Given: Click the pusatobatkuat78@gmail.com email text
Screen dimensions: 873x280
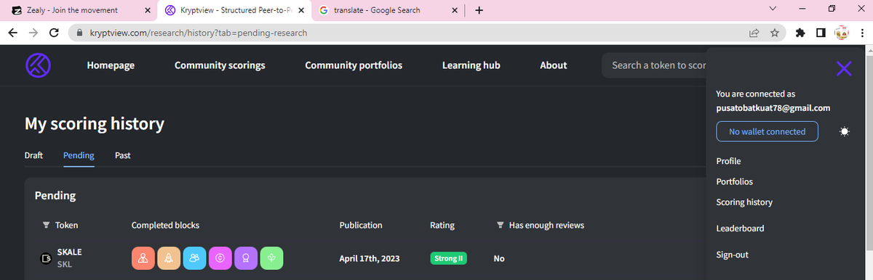Looking at the screenshot, I should 773,107.
